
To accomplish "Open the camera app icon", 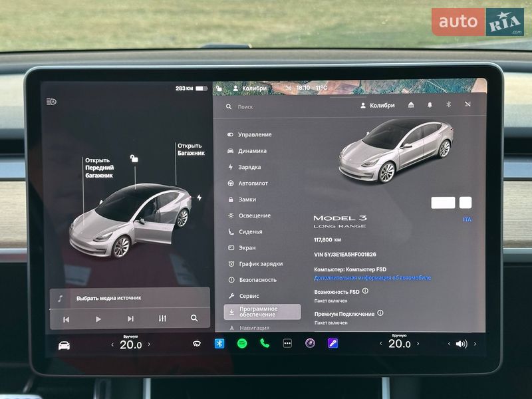I will pos(310,343).
